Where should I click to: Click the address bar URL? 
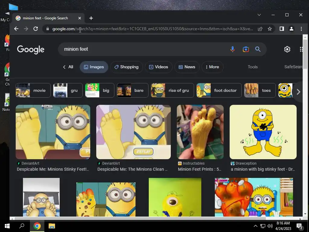pos(153,29)
